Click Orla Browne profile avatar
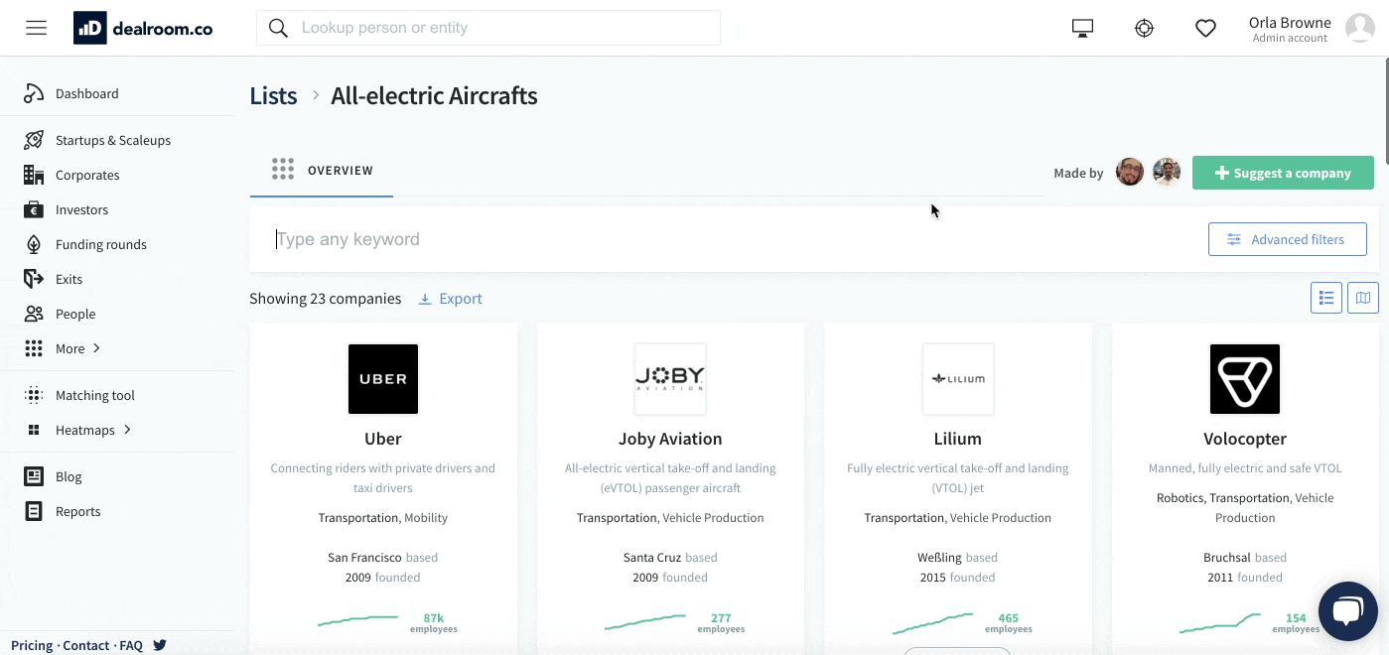 pos(1360,28)
